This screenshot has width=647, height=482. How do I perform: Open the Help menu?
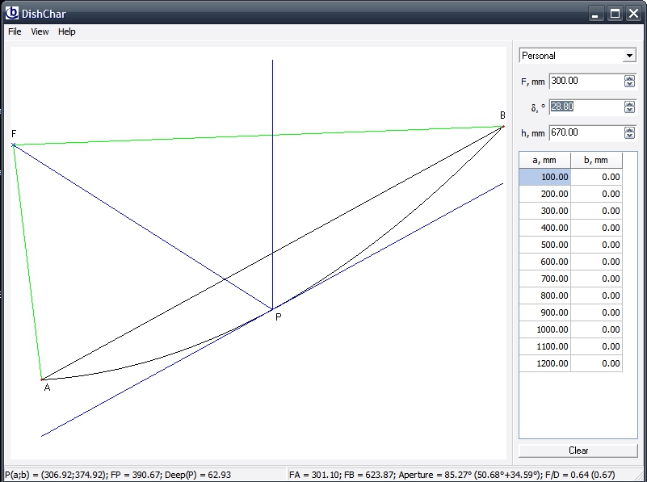(67, 31)
